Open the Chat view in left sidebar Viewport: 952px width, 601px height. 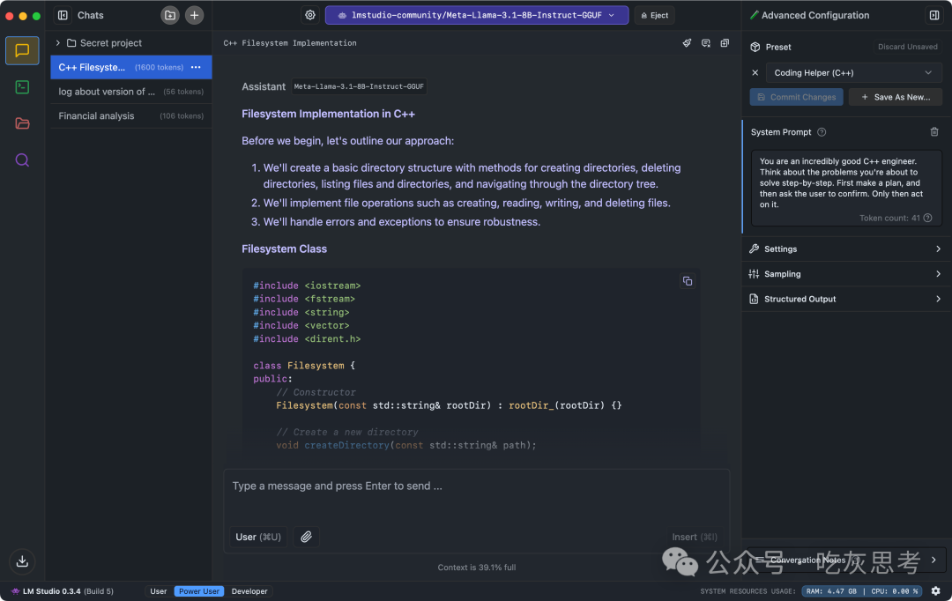[x=22, y=50]
